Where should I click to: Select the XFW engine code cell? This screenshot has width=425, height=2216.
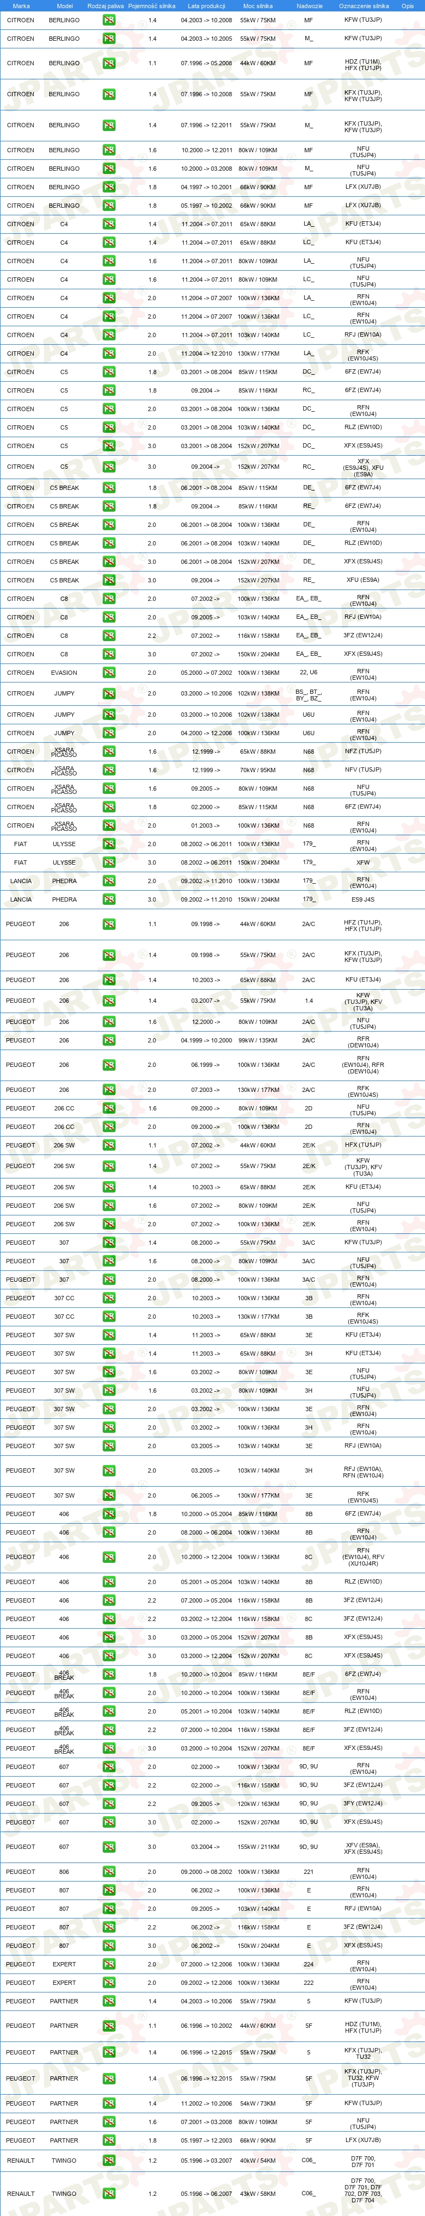[363, 863]
